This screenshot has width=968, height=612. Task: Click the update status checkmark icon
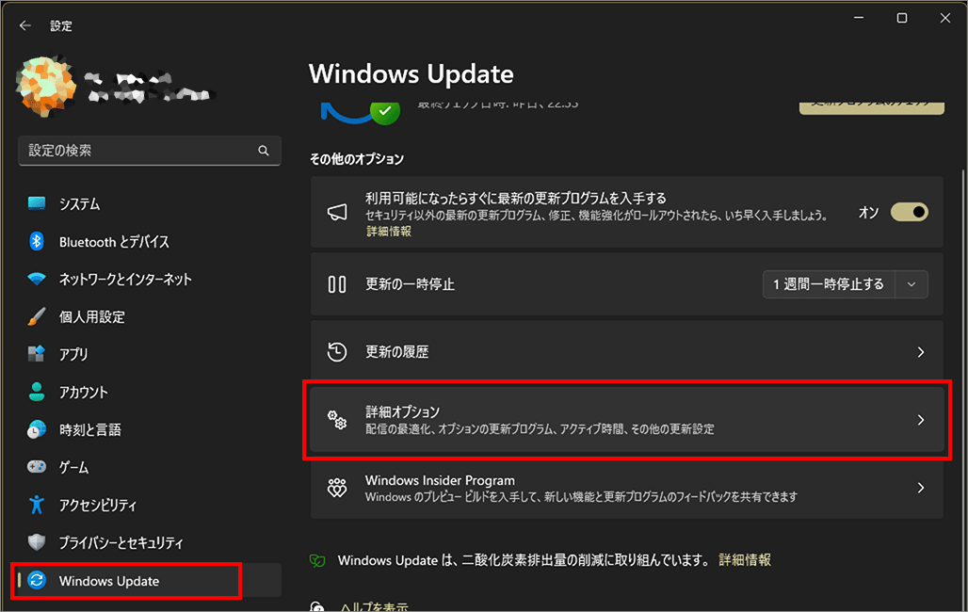pyautogui.click(x=384, y=111)
